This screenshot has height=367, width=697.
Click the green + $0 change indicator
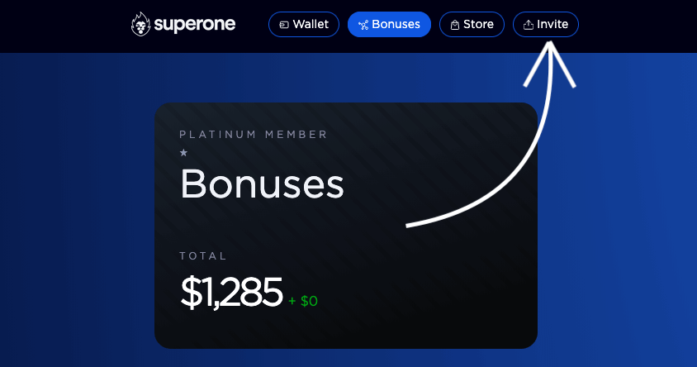[x=303, y=301]
